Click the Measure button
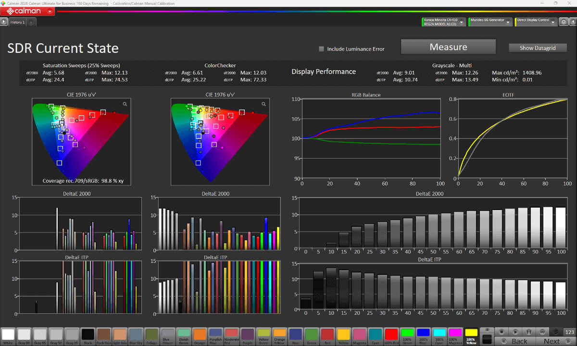 448,47
